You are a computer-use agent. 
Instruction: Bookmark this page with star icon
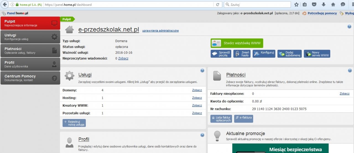(x=296, y=5)
